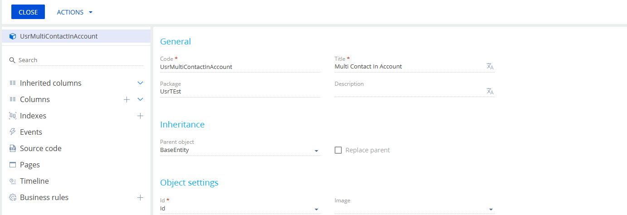This screenshot has height=215, width=627.
Task: Click the UsrMultiContactInAccount cube icon
Action: 13,36
